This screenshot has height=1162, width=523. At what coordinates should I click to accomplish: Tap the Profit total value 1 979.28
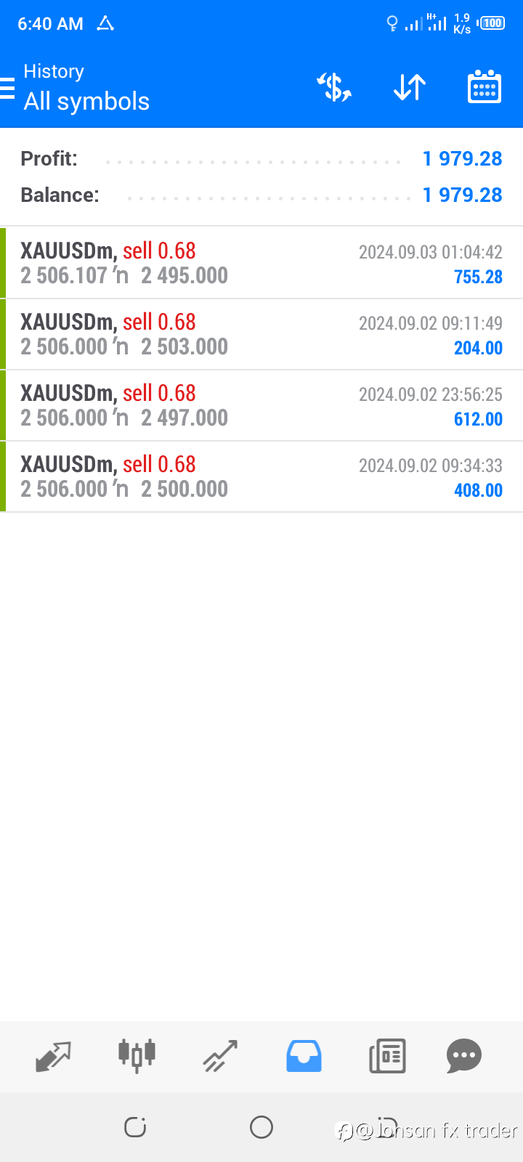point(462,158)
